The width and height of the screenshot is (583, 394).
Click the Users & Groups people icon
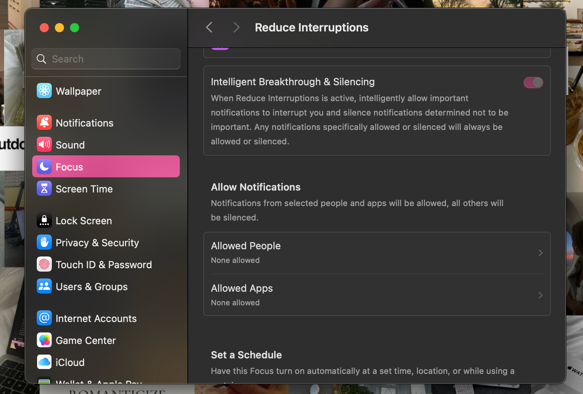coord(44,286)
